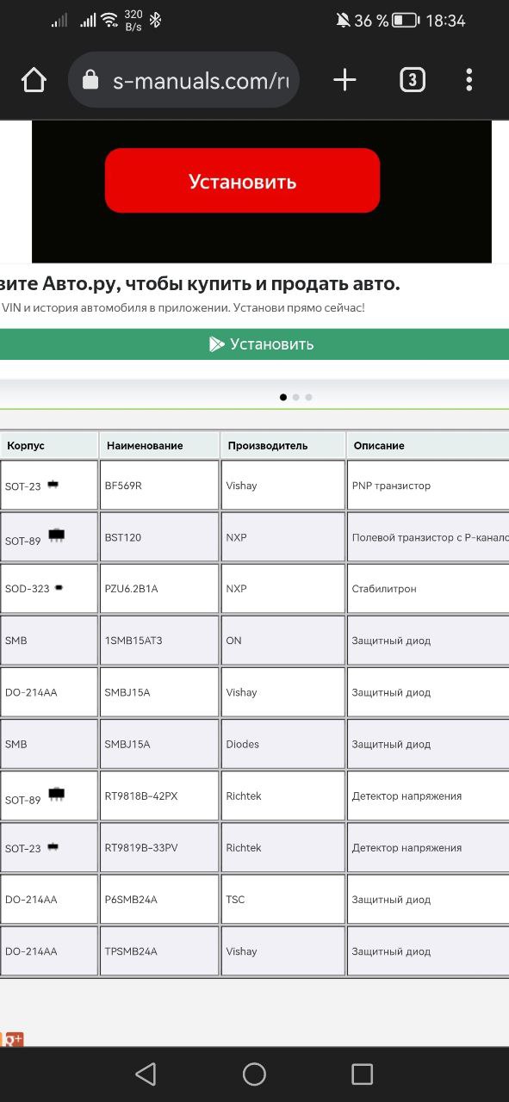The height and width of the screenshot is (1102, 509).
Task: Tap the s-manuals.com address bar
Action: tap(183, 80)
